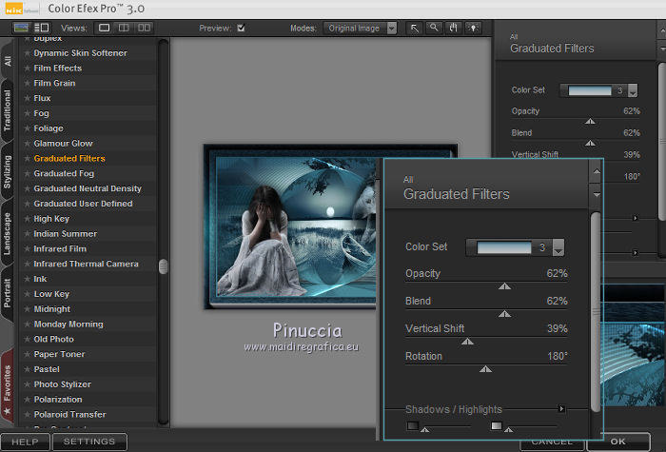
Task: Switch to side-by-side preview view
Action: click(x=145, y=29)
